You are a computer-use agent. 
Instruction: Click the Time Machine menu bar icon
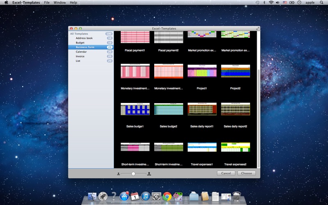click(257, 2)
